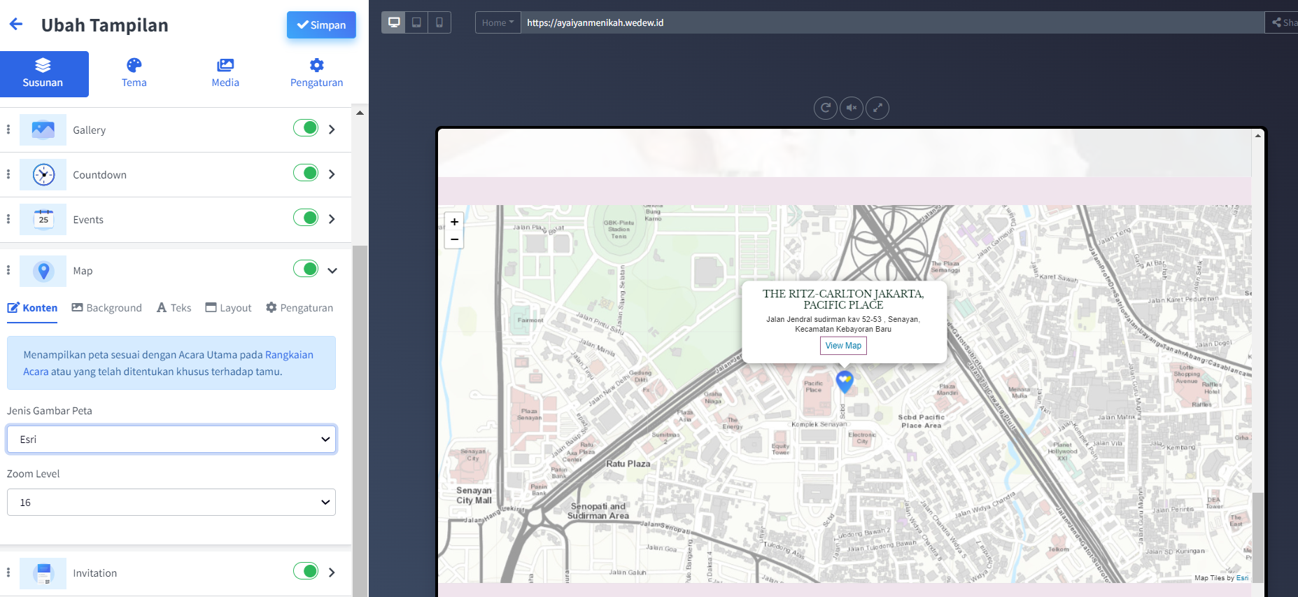Toggle preview sound with mute icon

pos(852,108)
